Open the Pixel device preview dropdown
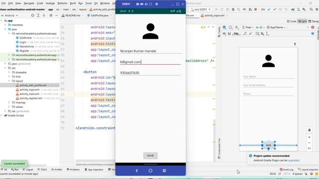This screenshot has height=179, width=319. coord(248,27)
